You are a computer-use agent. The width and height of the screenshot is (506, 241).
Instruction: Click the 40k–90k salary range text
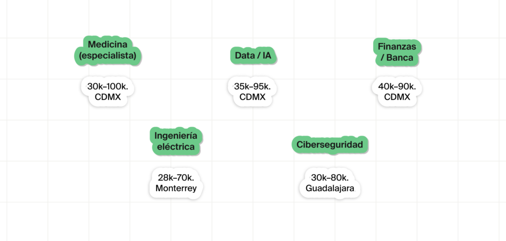coord(397,87)
